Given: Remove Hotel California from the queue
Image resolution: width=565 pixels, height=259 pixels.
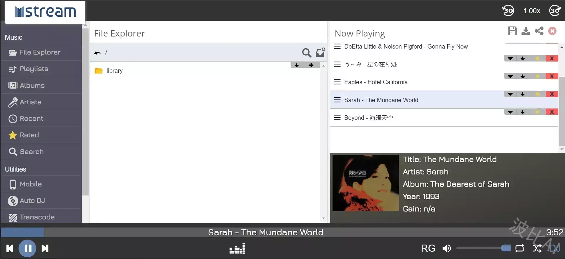Looking at the screenshot, I should 552,77.
